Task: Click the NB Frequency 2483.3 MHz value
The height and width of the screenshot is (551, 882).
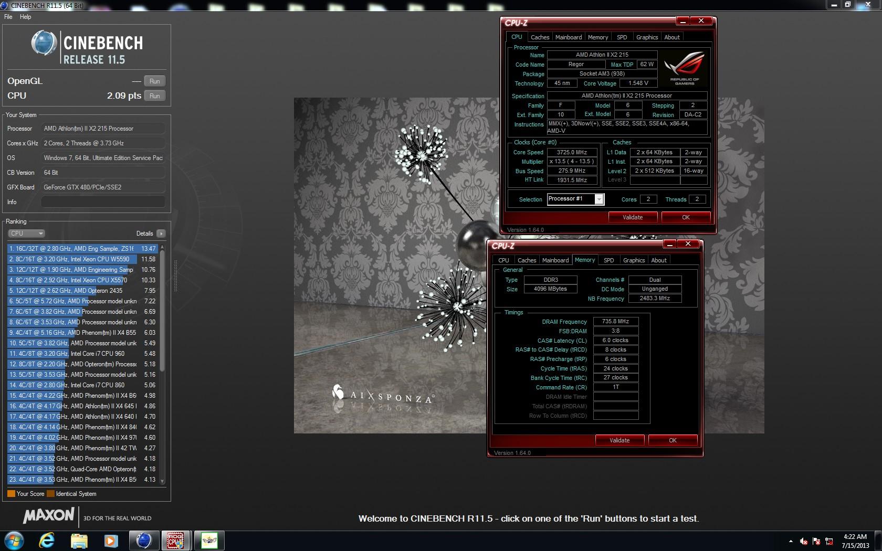Action: point(655,298)
